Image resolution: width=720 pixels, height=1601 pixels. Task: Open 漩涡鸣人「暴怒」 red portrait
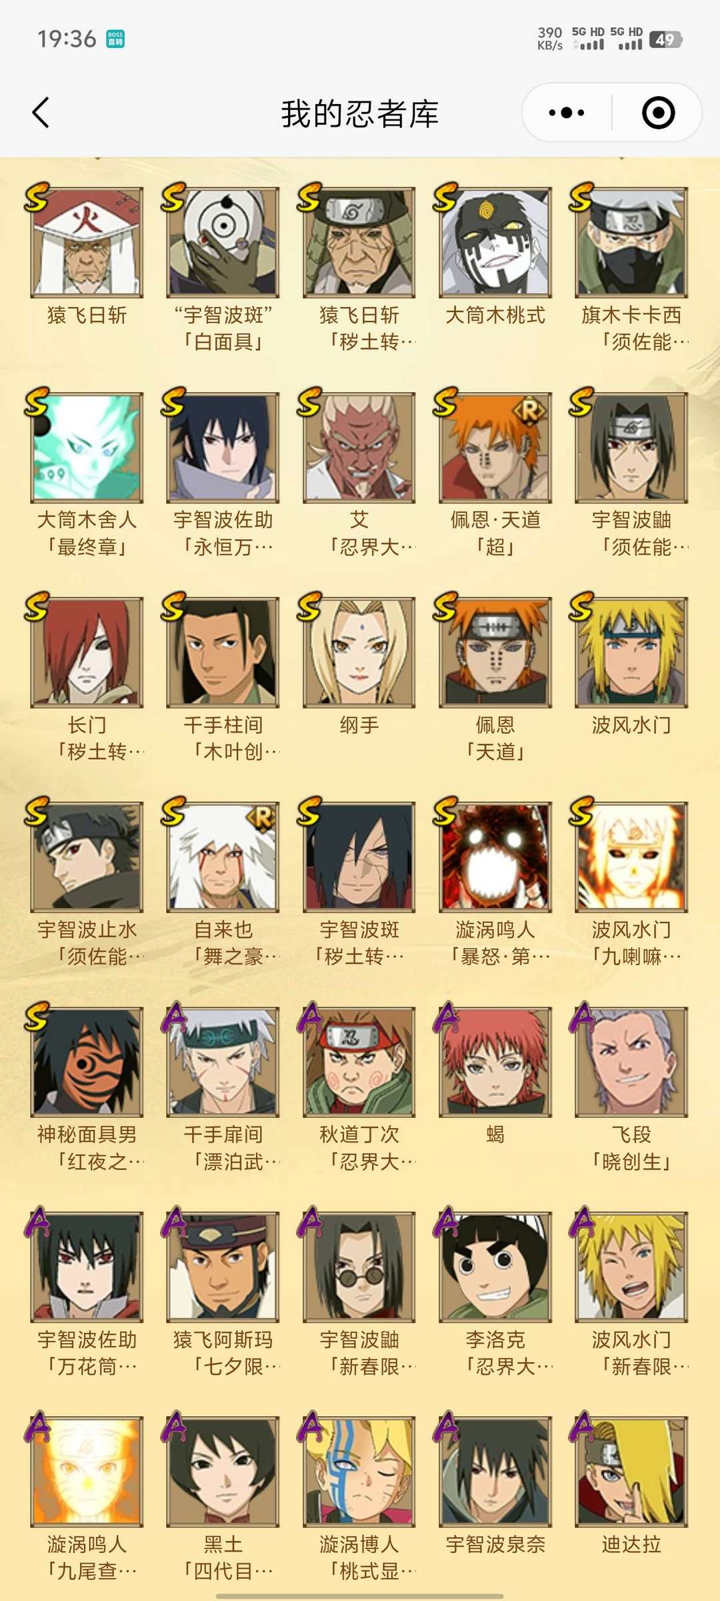pyautogui.click(x=495, y=857)
